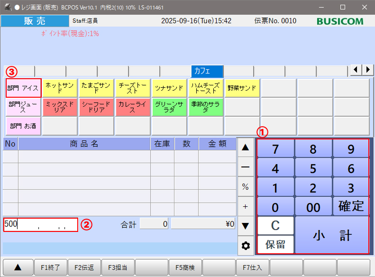Click the up triangle above the minus button
The width and height of the screenshot is (375, 277).
tap(245, 148)
